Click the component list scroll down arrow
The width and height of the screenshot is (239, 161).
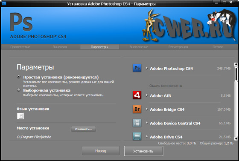tap(236, 138)
